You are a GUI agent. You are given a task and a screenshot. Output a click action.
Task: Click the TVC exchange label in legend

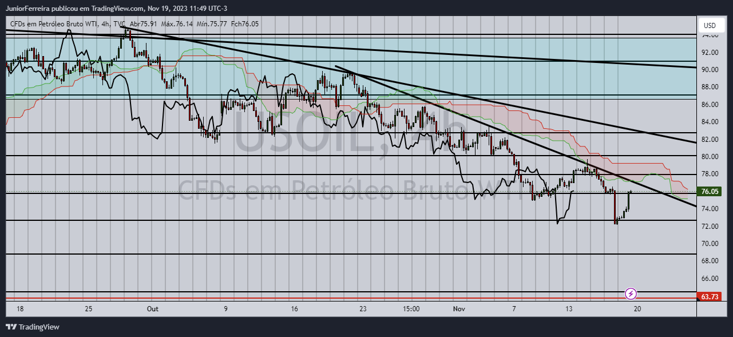pos(119,24)
